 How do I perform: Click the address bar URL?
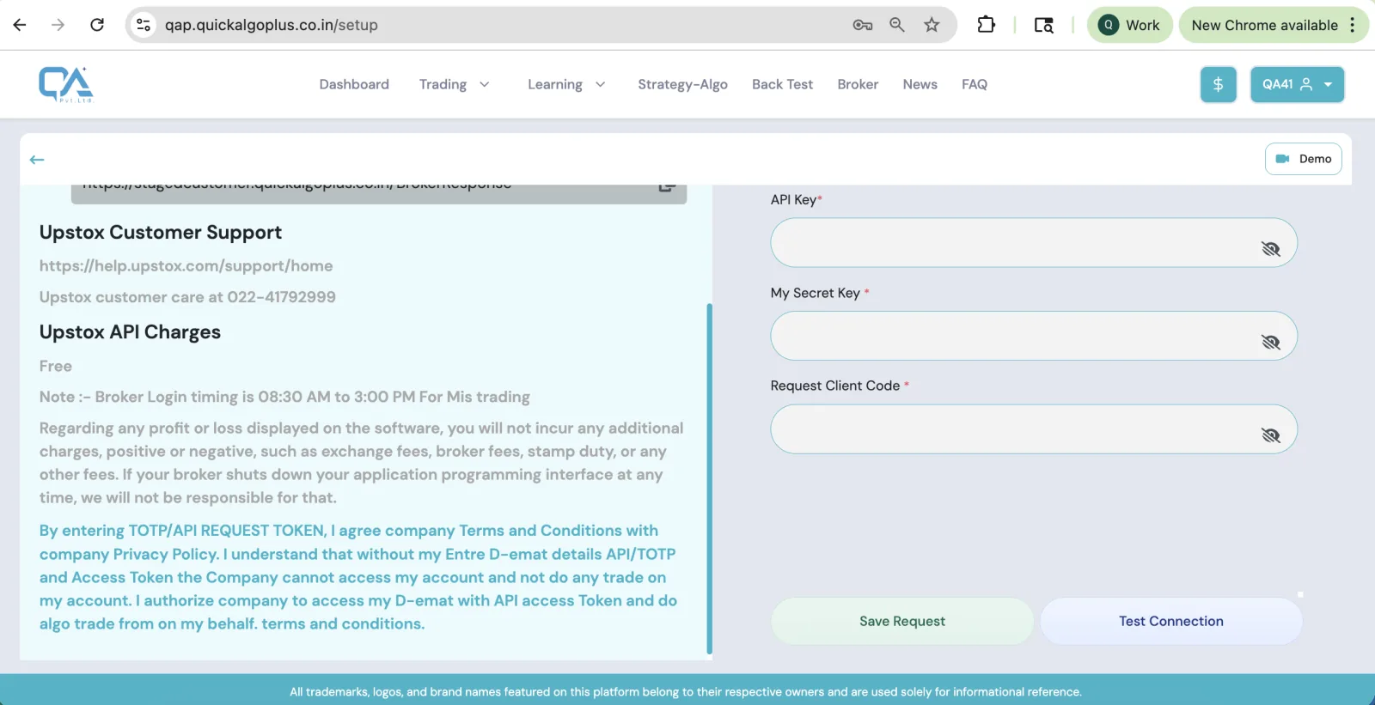272,25
